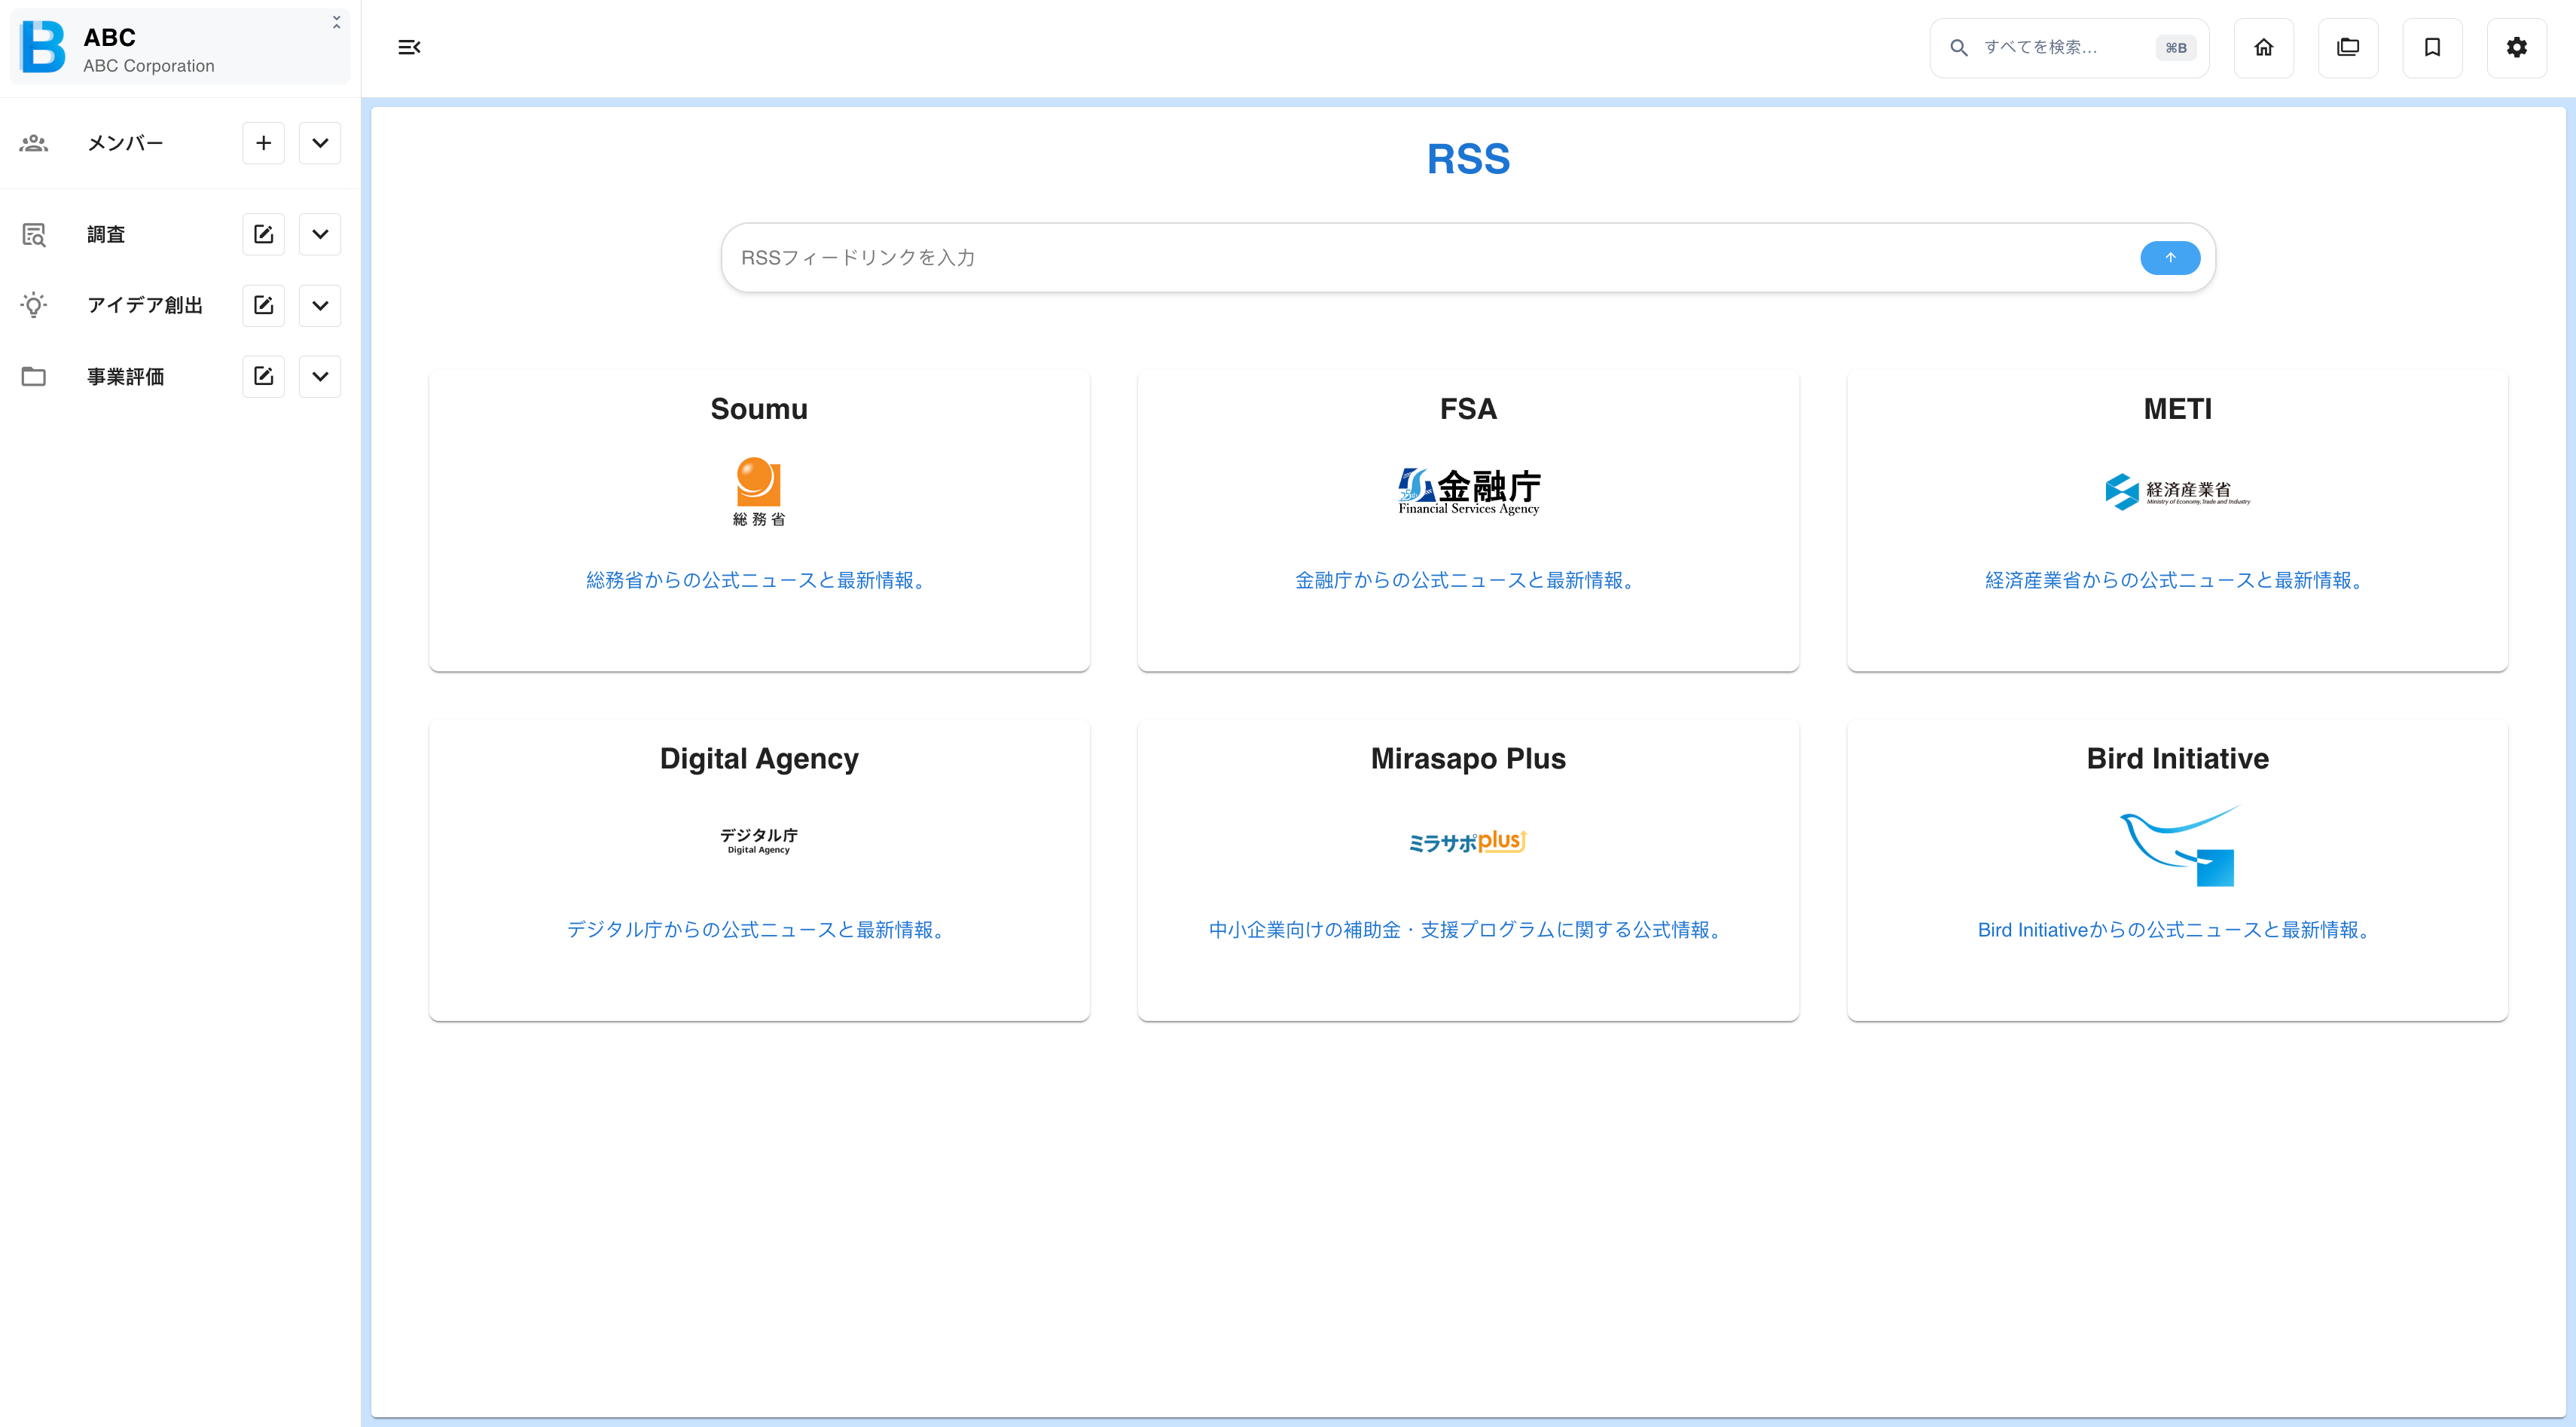2576x1427 pixels.
Task: Create a new 事業評価 item with the edit icon
Action: (263, 376)
